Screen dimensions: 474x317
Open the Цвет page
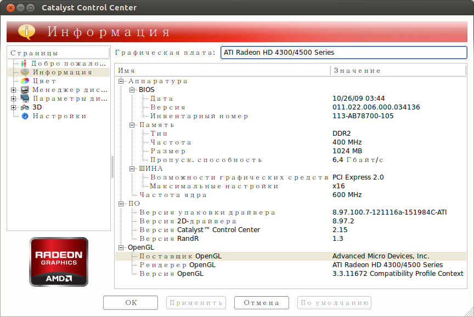(44, 81)
